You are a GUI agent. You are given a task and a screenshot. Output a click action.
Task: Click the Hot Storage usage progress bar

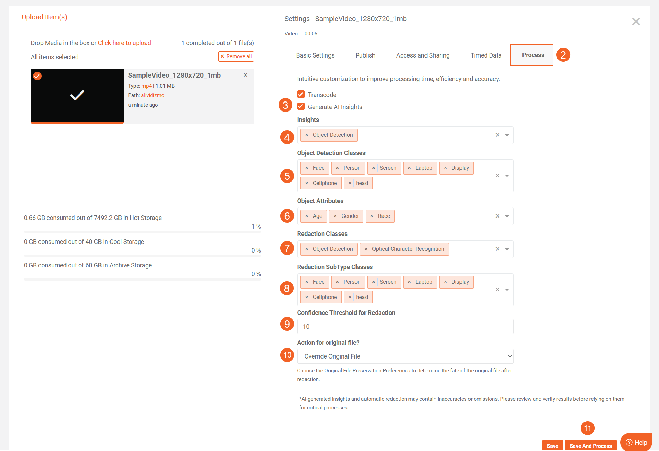142,231
